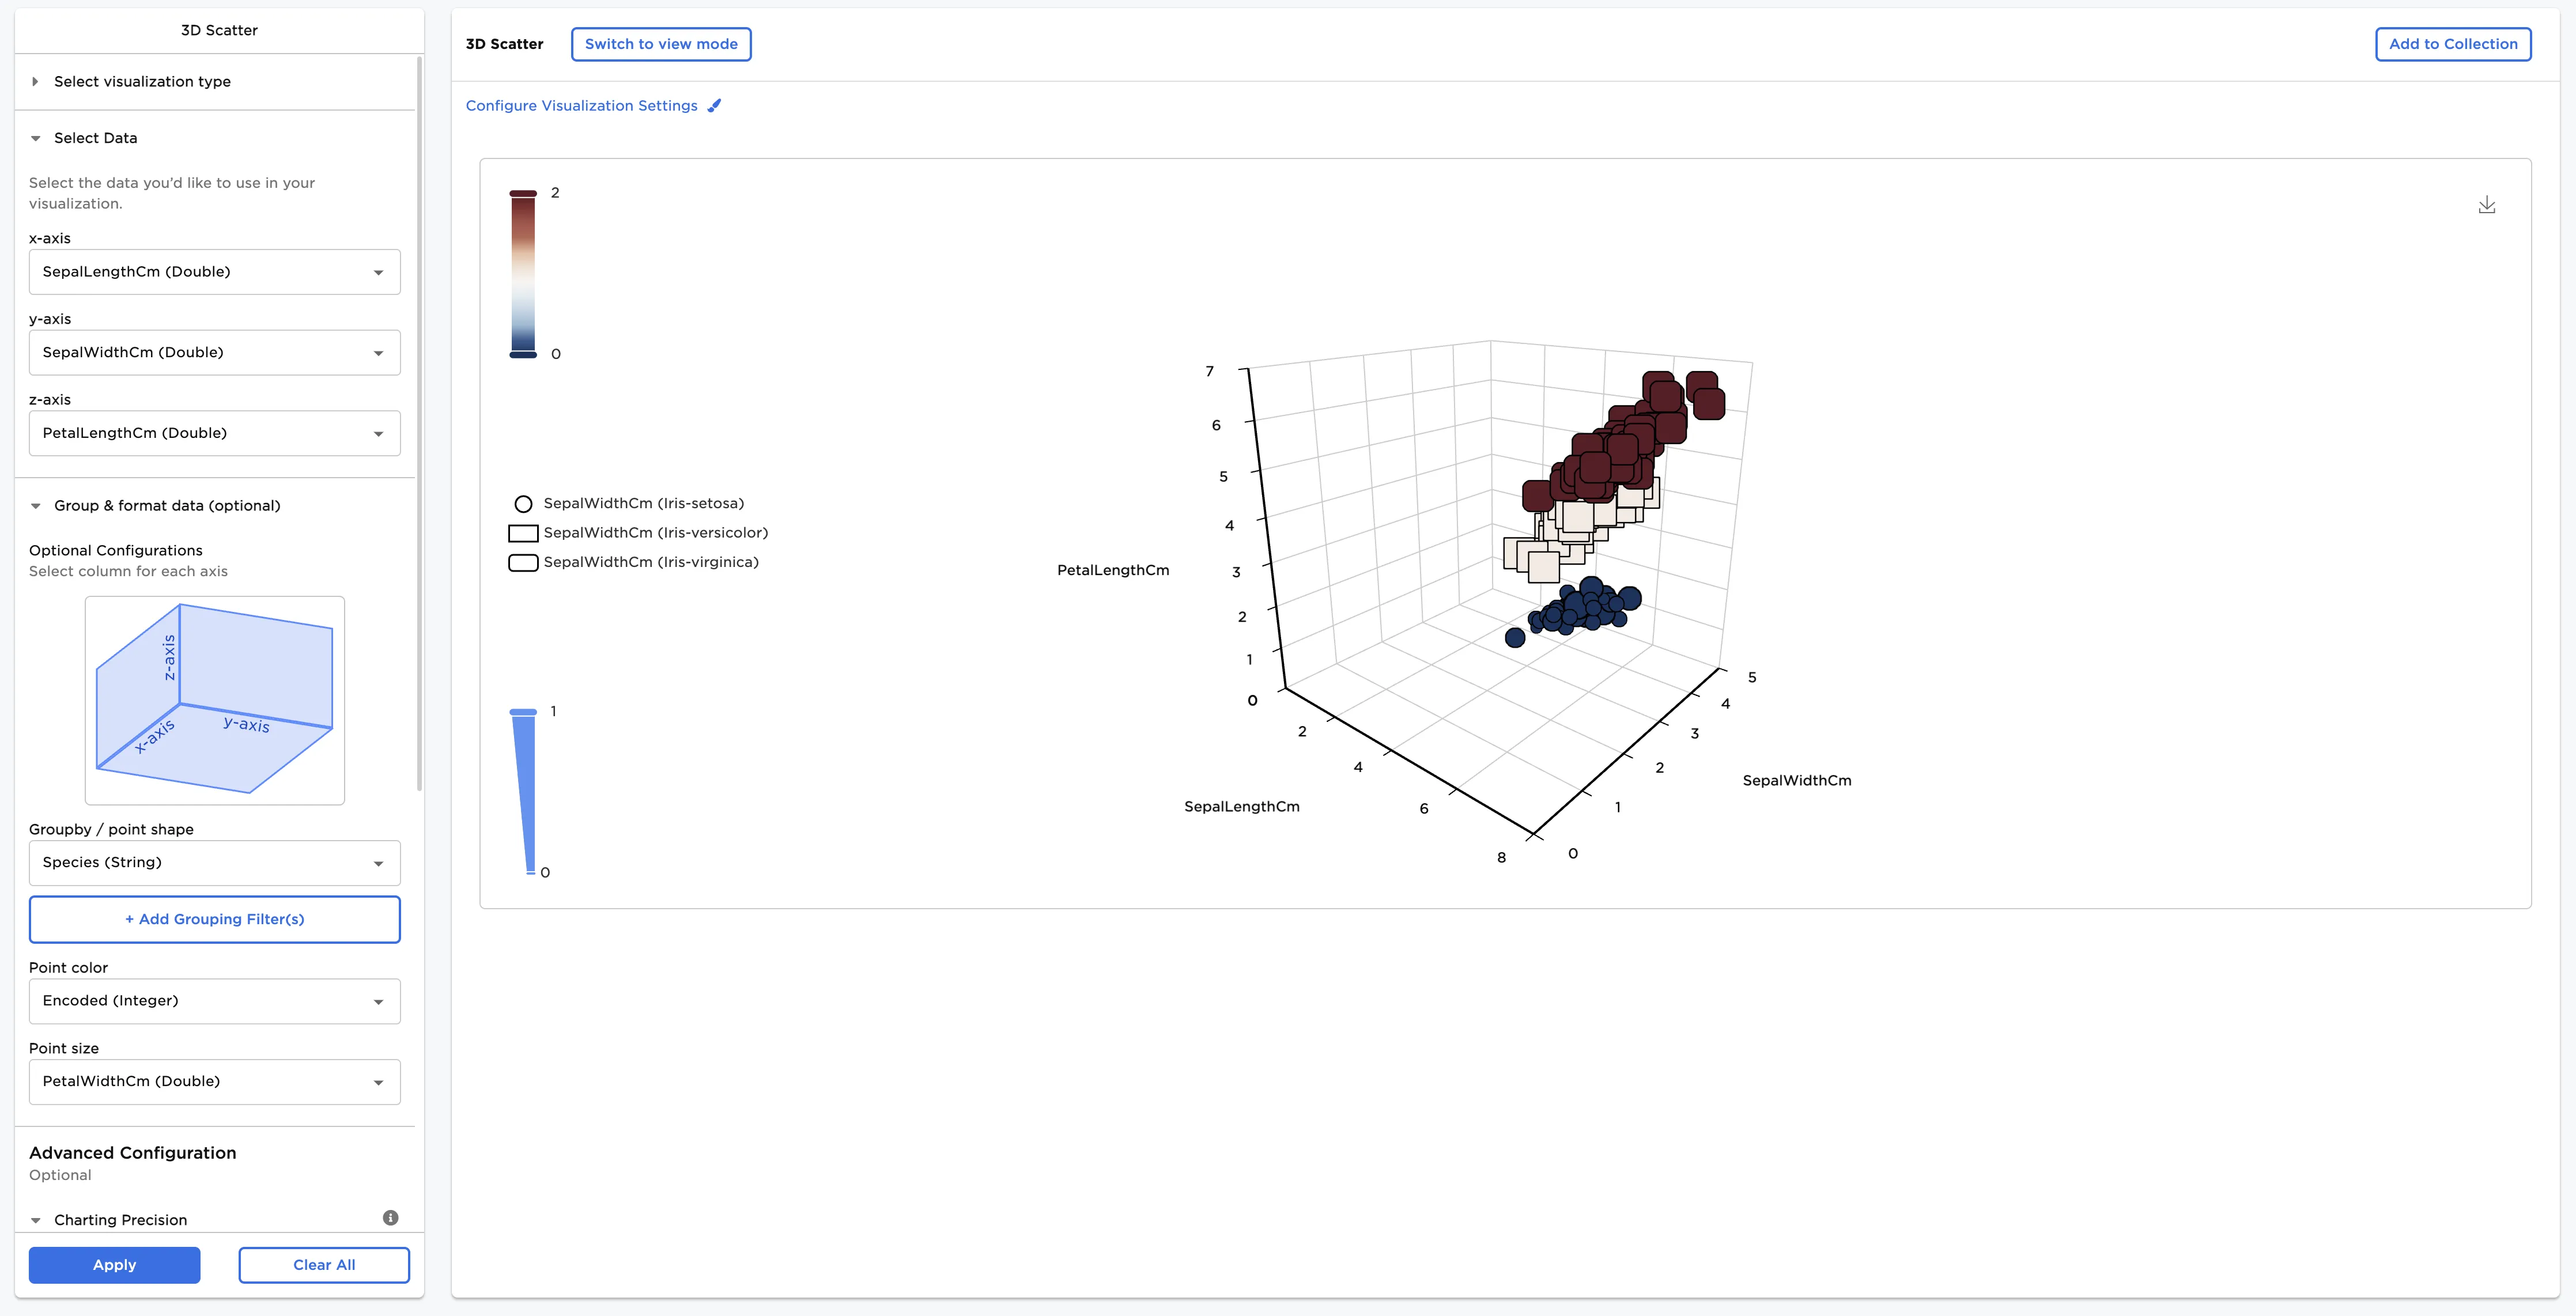Image resolution: width=2576 pixels, height=1316 pixels.
Task: Open the Configure Visualization Settings link
Action: point(581,106)
